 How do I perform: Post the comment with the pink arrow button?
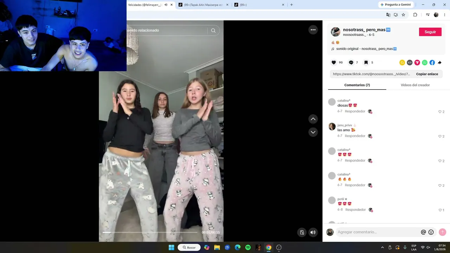point(442,232)
